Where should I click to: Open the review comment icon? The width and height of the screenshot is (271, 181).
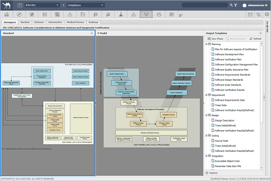point(95,15)
